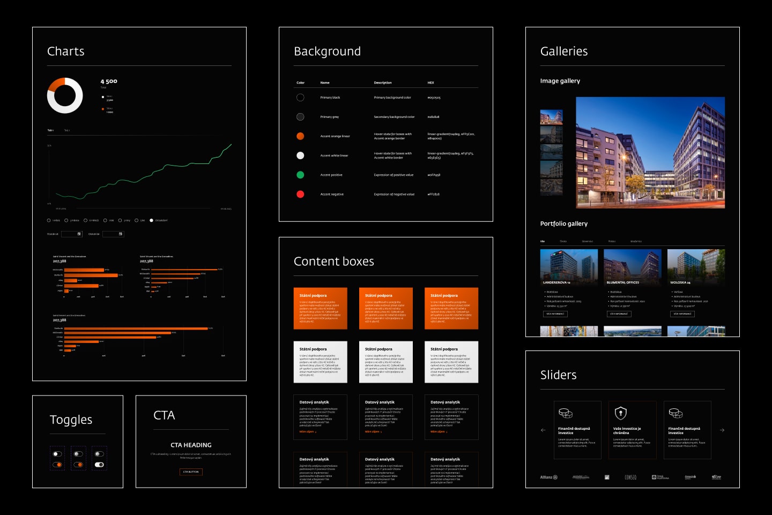The width and height of the screenshot is (772, 515).
Task: Click coins icon on last Finančně dostupná card
Action: [x=675, y=413]
